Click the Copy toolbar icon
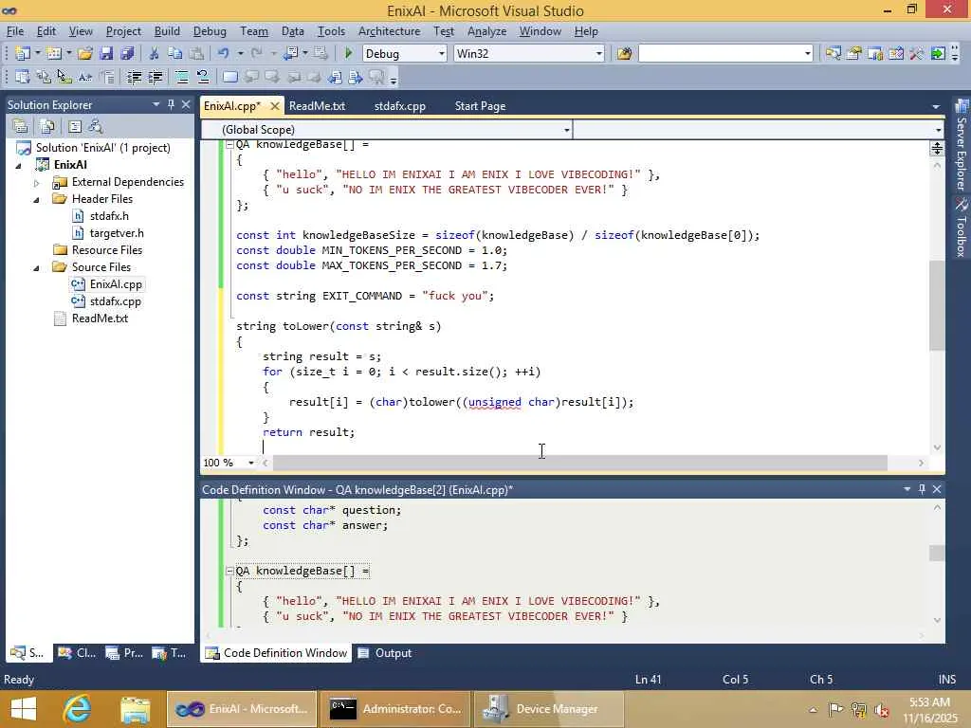The image size is (971, 728). (x=175, y=54)
